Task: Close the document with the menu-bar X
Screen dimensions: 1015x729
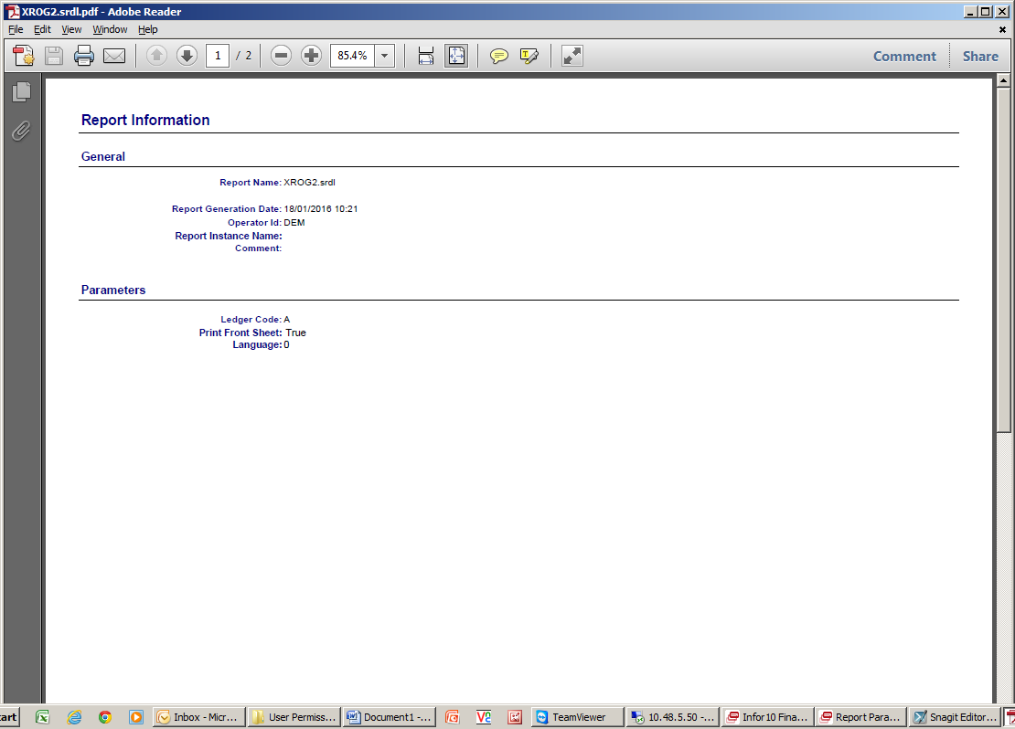Action: click(1002, 30)
